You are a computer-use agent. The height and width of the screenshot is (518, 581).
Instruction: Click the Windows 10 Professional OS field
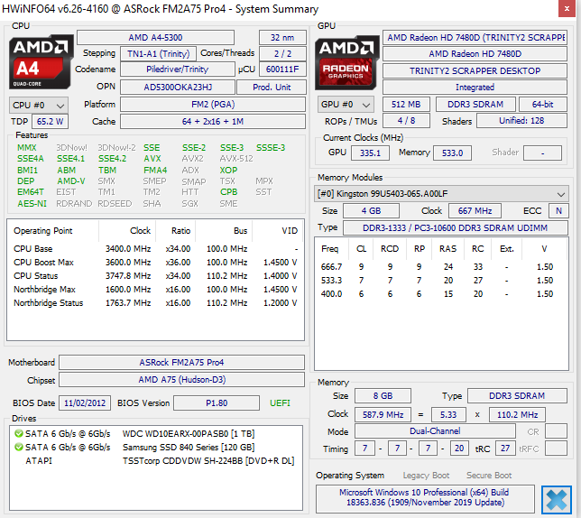425,497
